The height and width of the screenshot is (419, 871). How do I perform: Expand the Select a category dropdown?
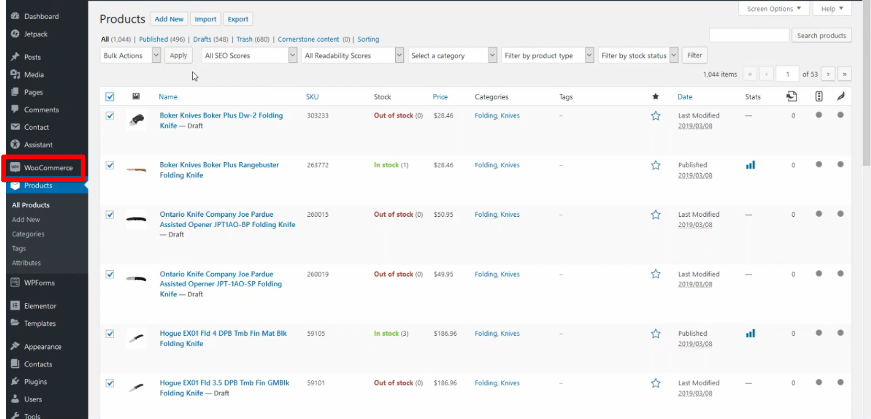pyautogui.click(x=452, y=55)
